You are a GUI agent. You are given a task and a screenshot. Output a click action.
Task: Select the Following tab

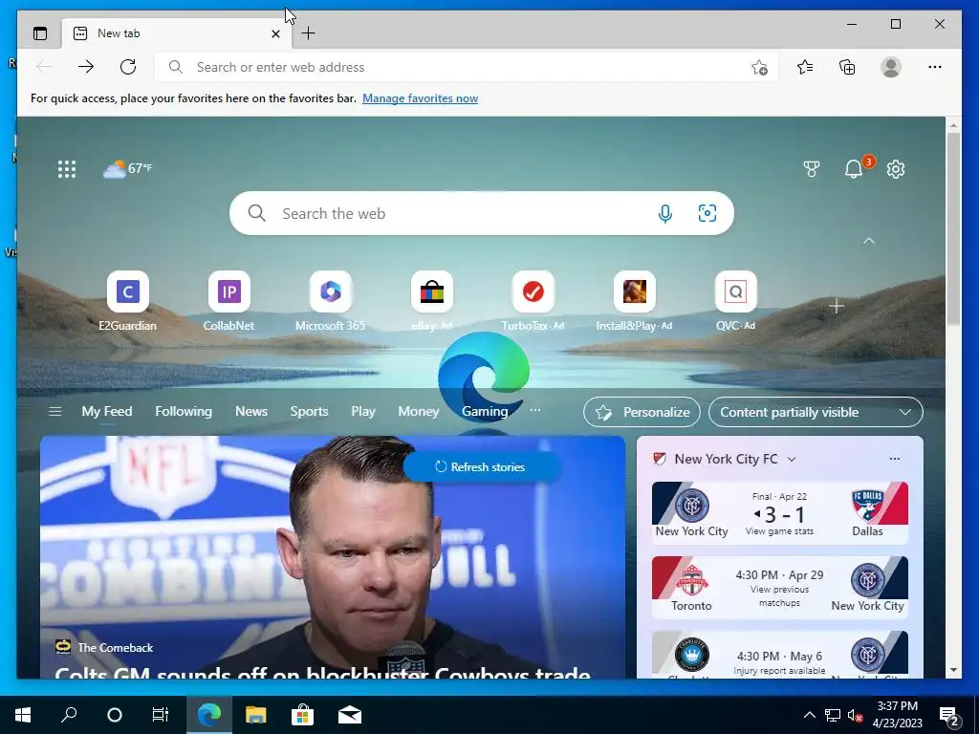point(184,411)
